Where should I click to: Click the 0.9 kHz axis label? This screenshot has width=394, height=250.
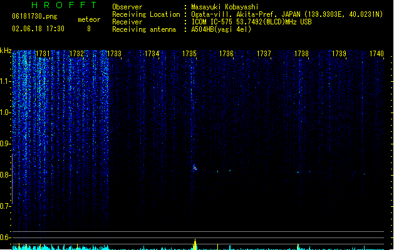(5, 144)
